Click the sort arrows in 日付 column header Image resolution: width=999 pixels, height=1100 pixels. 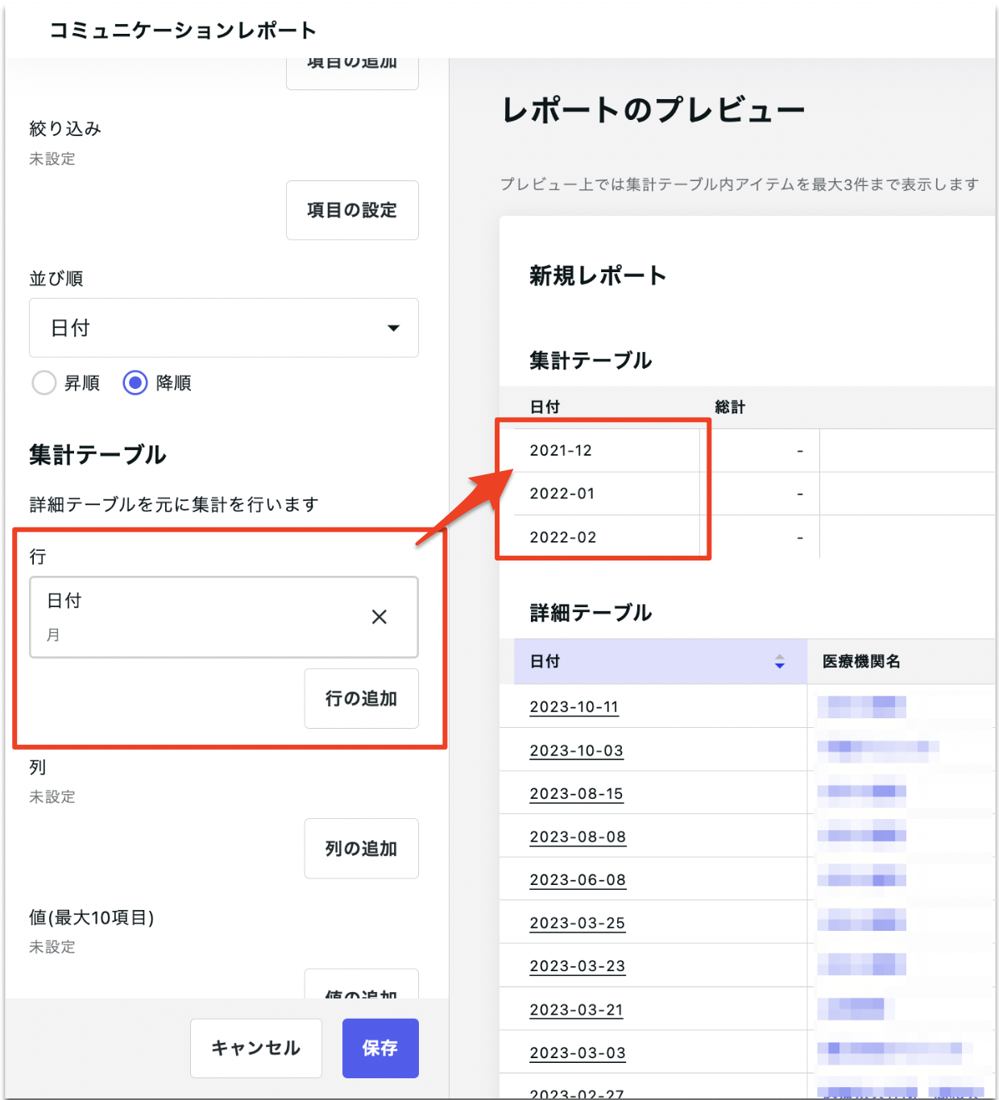point(779,661)
